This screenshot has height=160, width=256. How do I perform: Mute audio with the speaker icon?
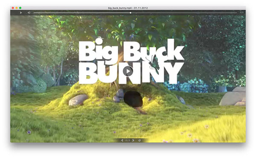point(29,13)
